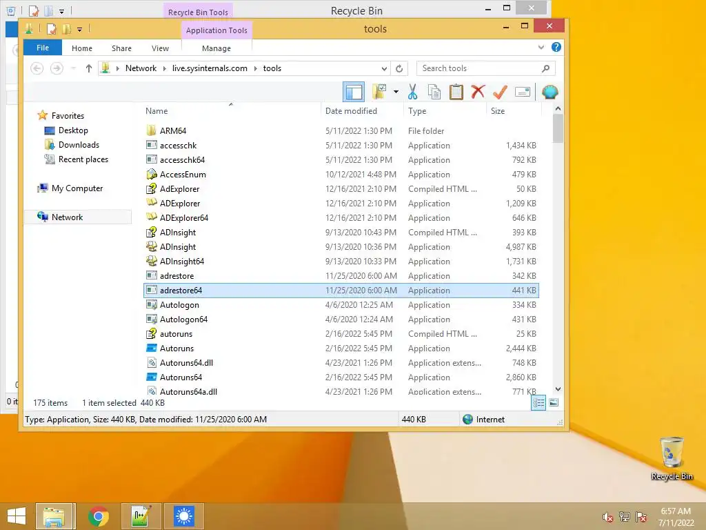Click the folder options icon in toolbar

click(379, 92)
